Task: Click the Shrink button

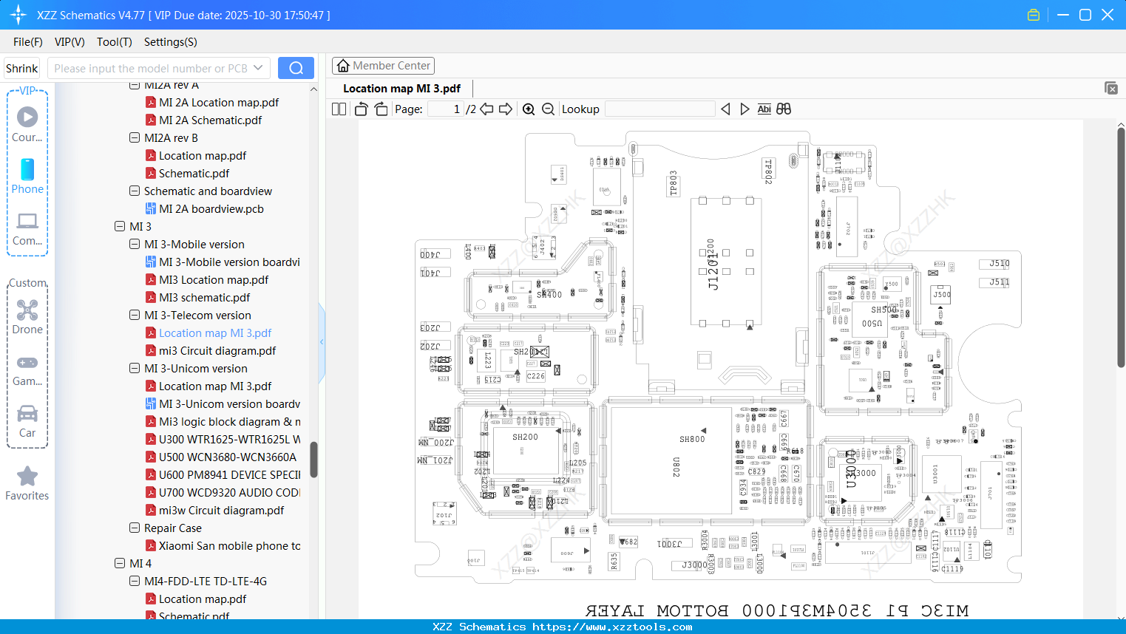Action: click(x=21, y=67)
